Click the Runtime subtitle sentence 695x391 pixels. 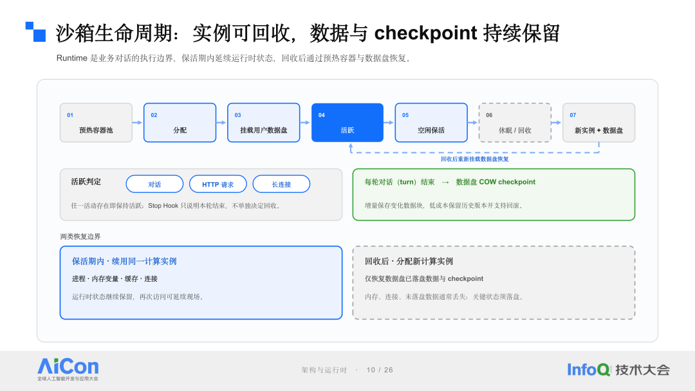click(234, 58)
